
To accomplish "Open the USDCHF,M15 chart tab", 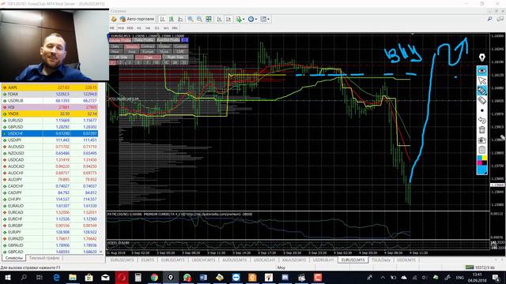I will 203,260.
